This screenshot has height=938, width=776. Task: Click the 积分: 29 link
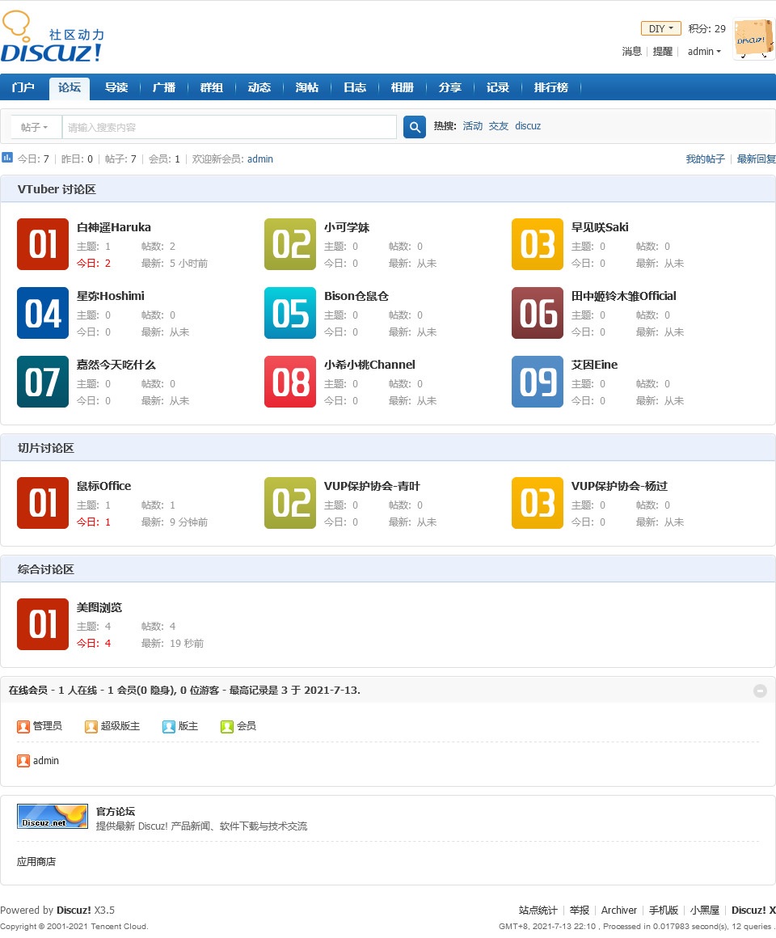(x=706, y=29)
